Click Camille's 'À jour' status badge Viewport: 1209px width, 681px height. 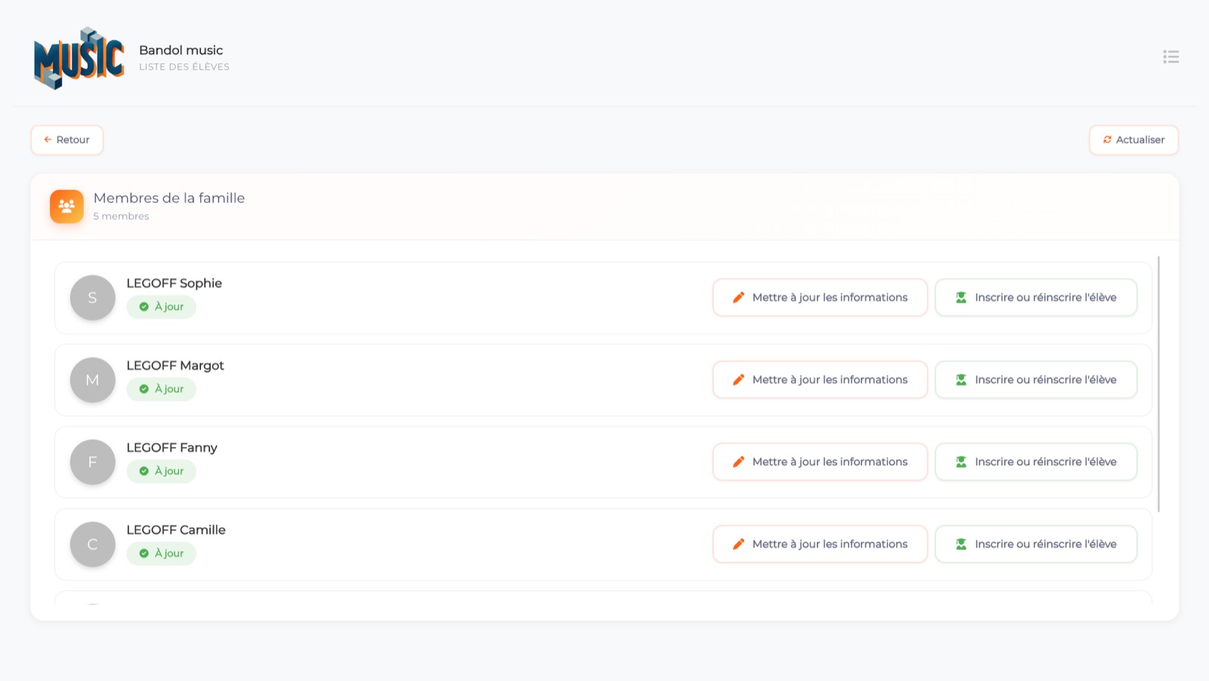tap(161, 553)
